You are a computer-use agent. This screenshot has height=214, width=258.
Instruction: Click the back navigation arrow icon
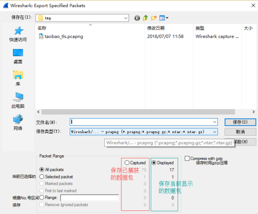click(137, 18)
